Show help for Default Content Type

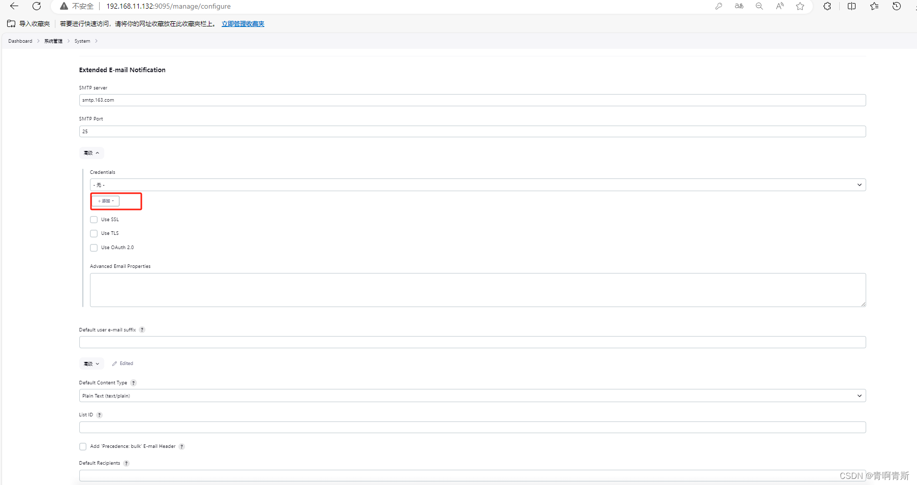[134, 383]
